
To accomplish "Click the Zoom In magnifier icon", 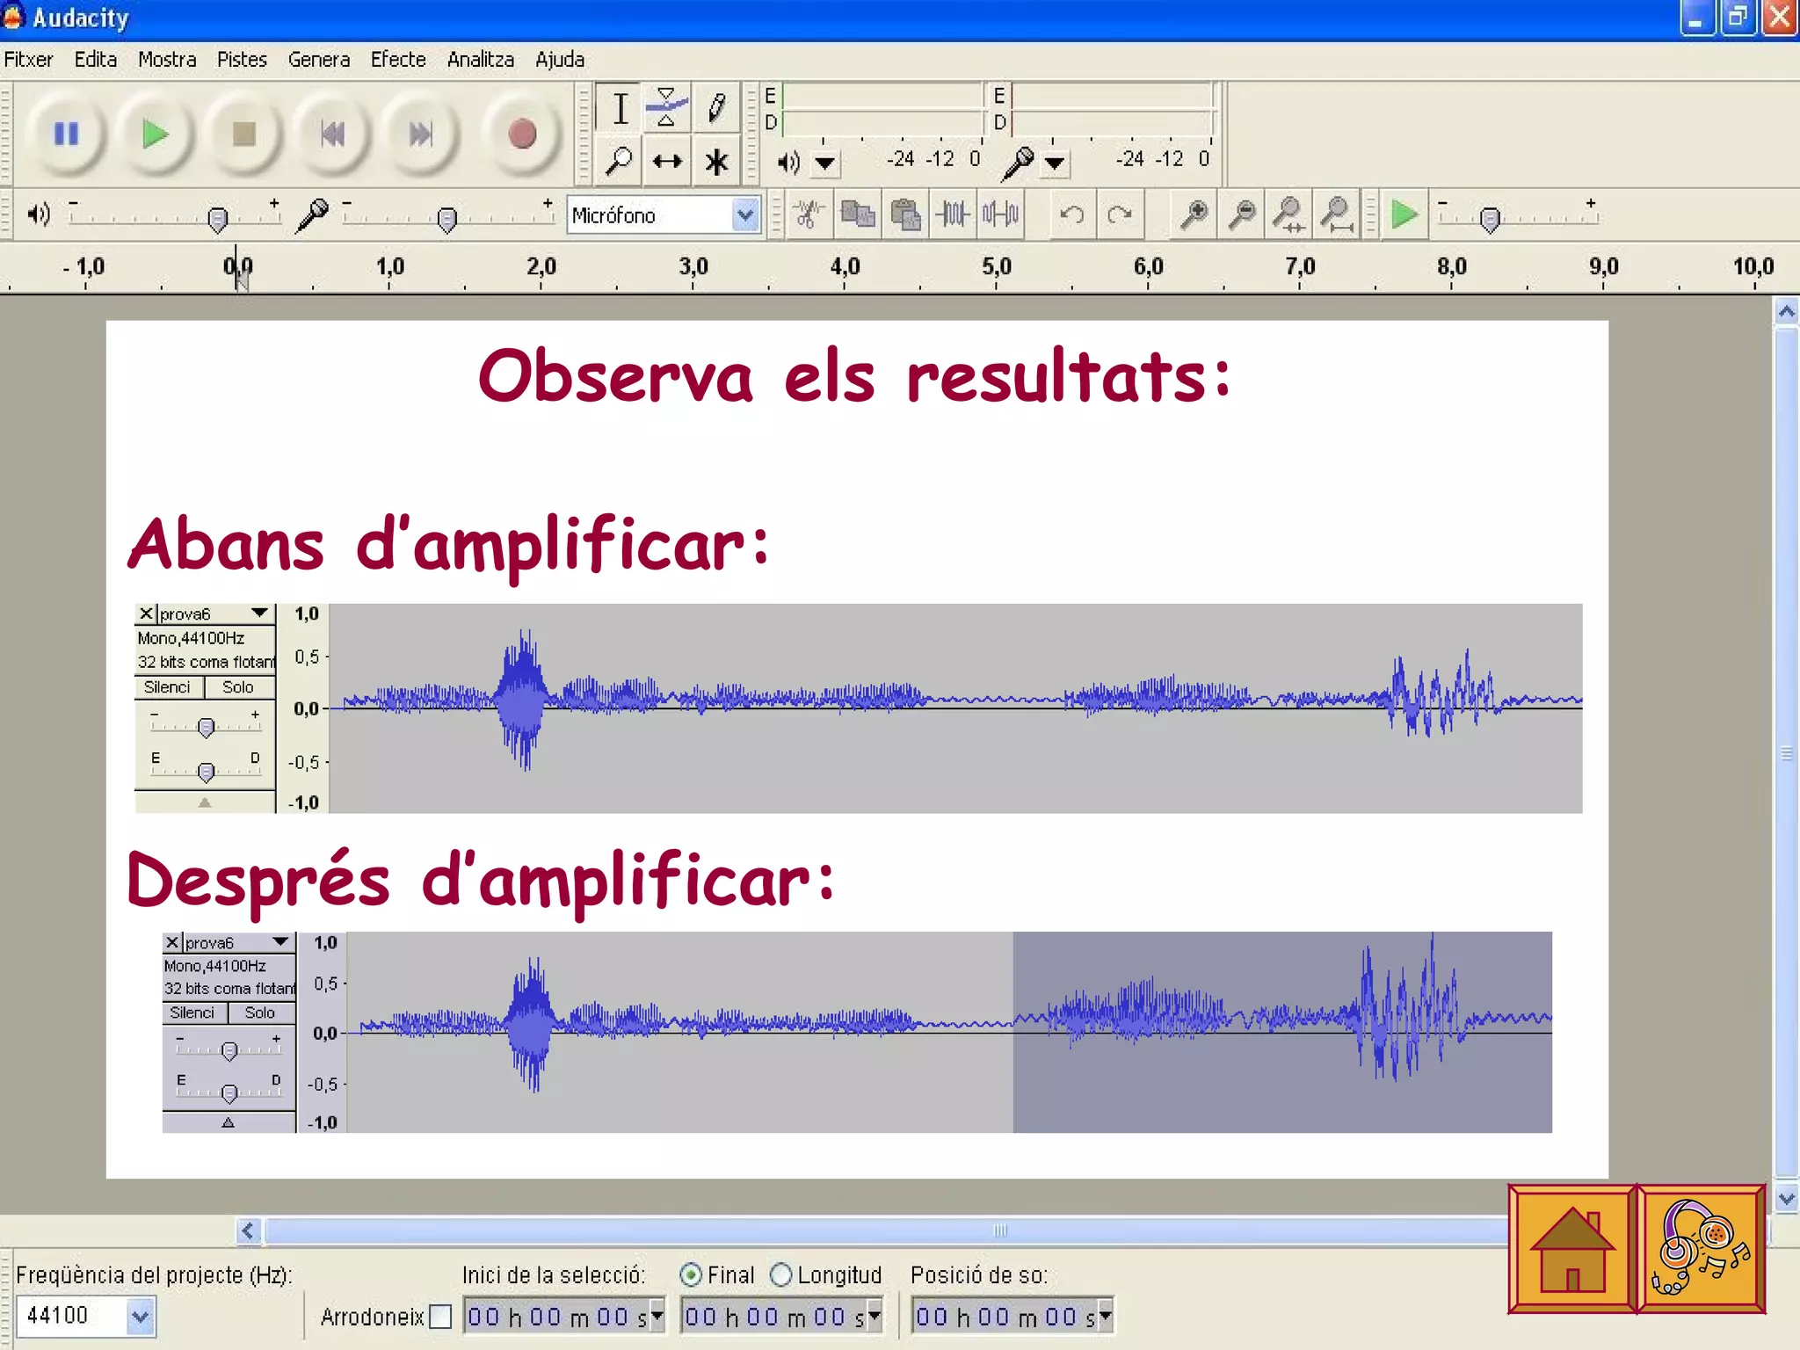I will point(1194,214).
